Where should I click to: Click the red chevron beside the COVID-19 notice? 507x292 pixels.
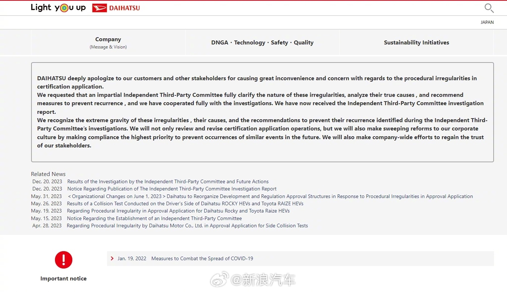(112, 258)
